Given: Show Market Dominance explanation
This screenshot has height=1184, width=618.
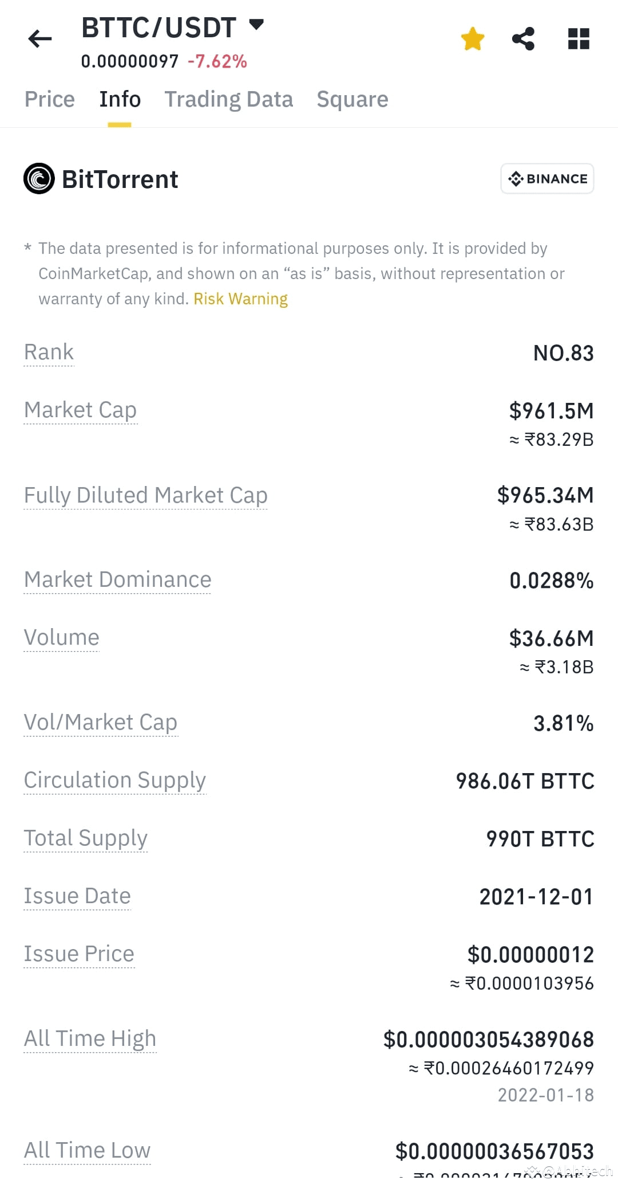Looking at the screenshot, I should [x=118, y=579].
